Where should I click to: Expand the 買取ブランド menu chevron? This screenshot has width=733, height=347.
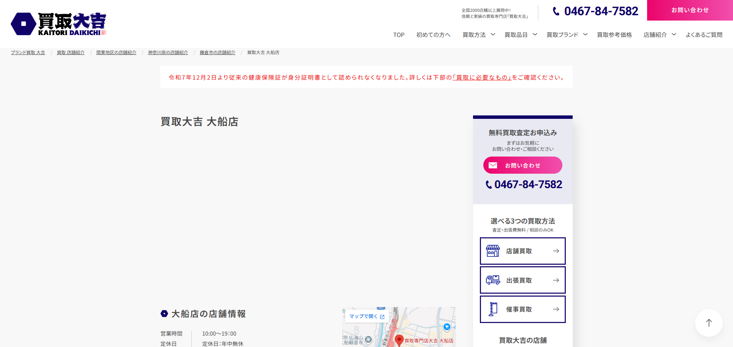pos(585,34)
